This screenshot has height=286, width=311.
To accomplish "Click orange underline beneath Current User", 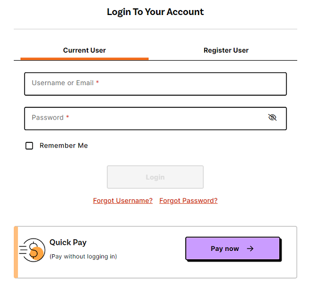I will point(85,59).
